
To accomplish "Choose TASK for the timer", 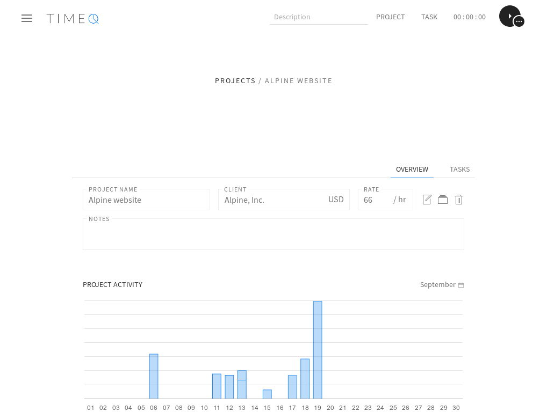I will pos(429,17).
